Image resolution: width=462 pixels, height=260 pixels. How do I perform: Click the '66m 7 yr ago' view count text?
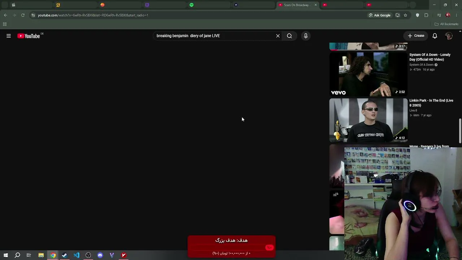tap(420, 116)
